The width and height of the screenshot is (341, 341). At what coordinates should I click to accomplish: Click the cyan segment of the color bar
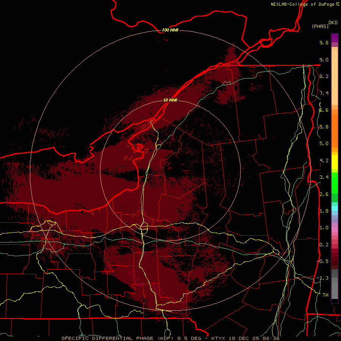pos(335,208)
